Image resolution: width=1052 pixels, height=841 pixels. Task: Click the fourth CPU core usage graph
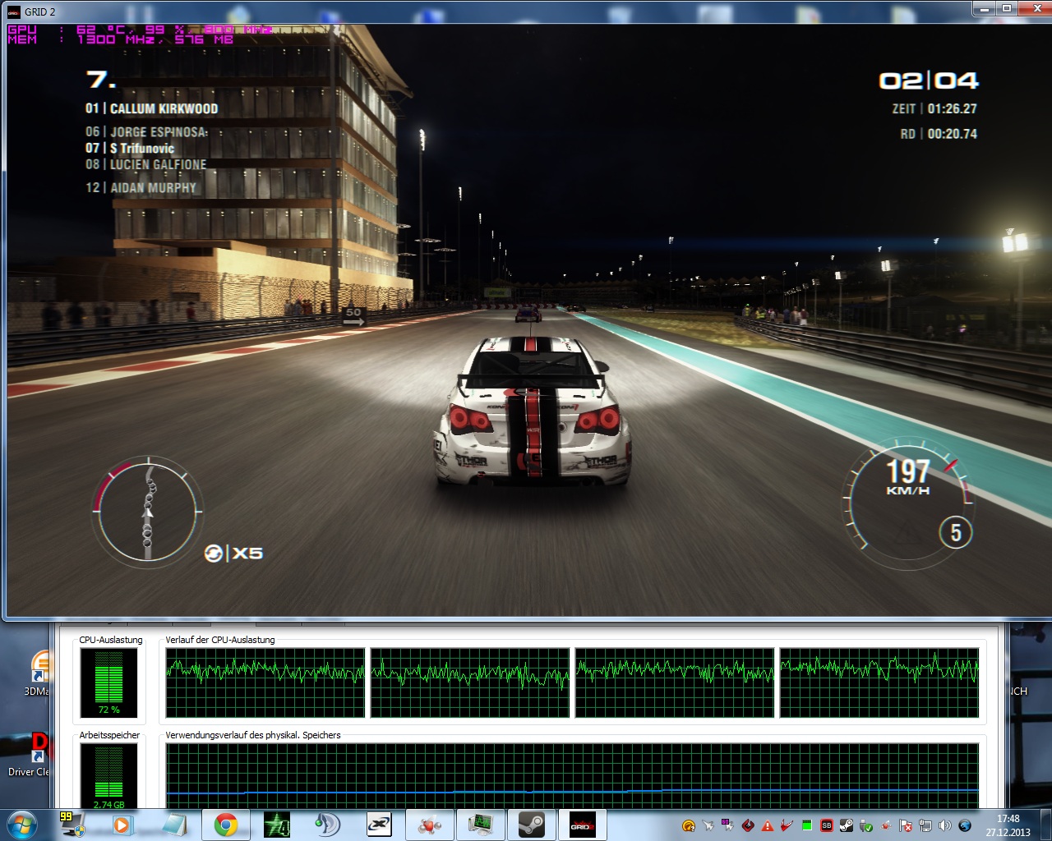tap(879, 682)
